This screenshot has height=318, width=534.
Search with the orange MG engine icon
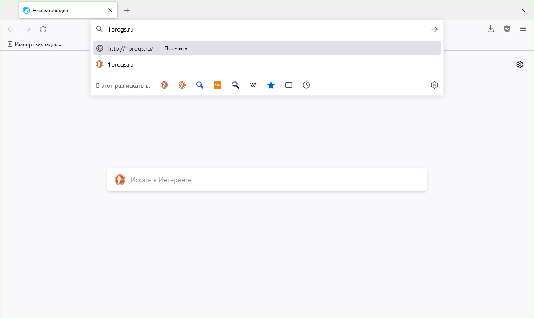pos(218,85)
